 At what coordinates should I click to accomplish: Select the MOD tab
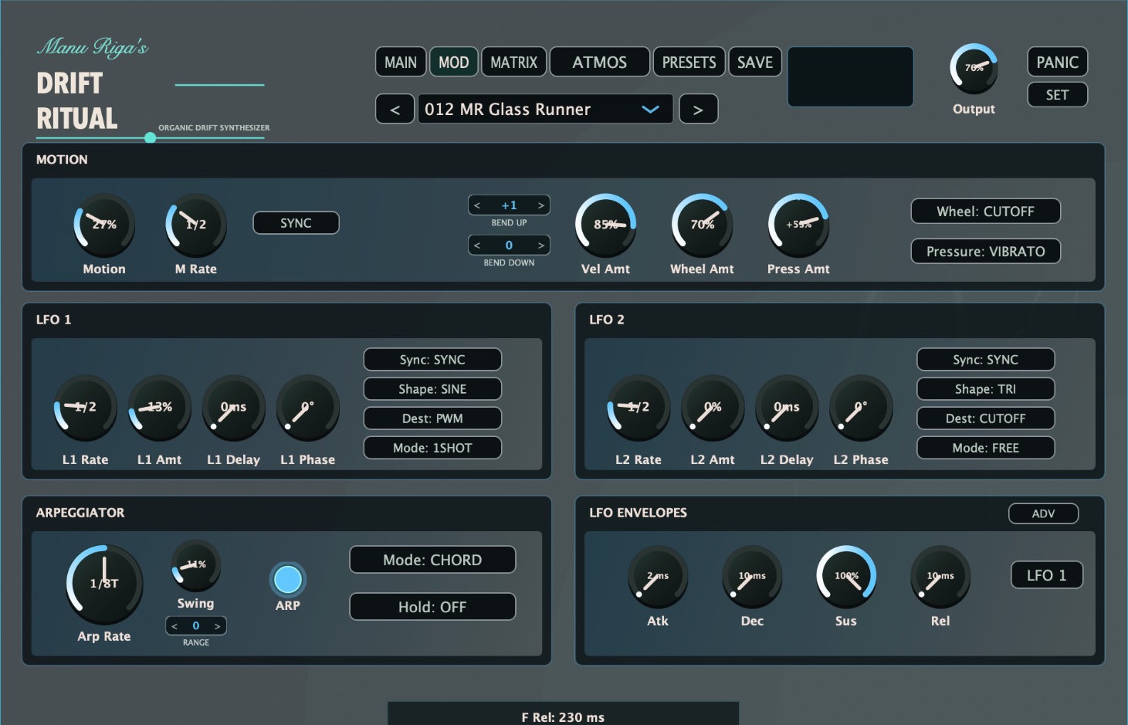[454, 63]
